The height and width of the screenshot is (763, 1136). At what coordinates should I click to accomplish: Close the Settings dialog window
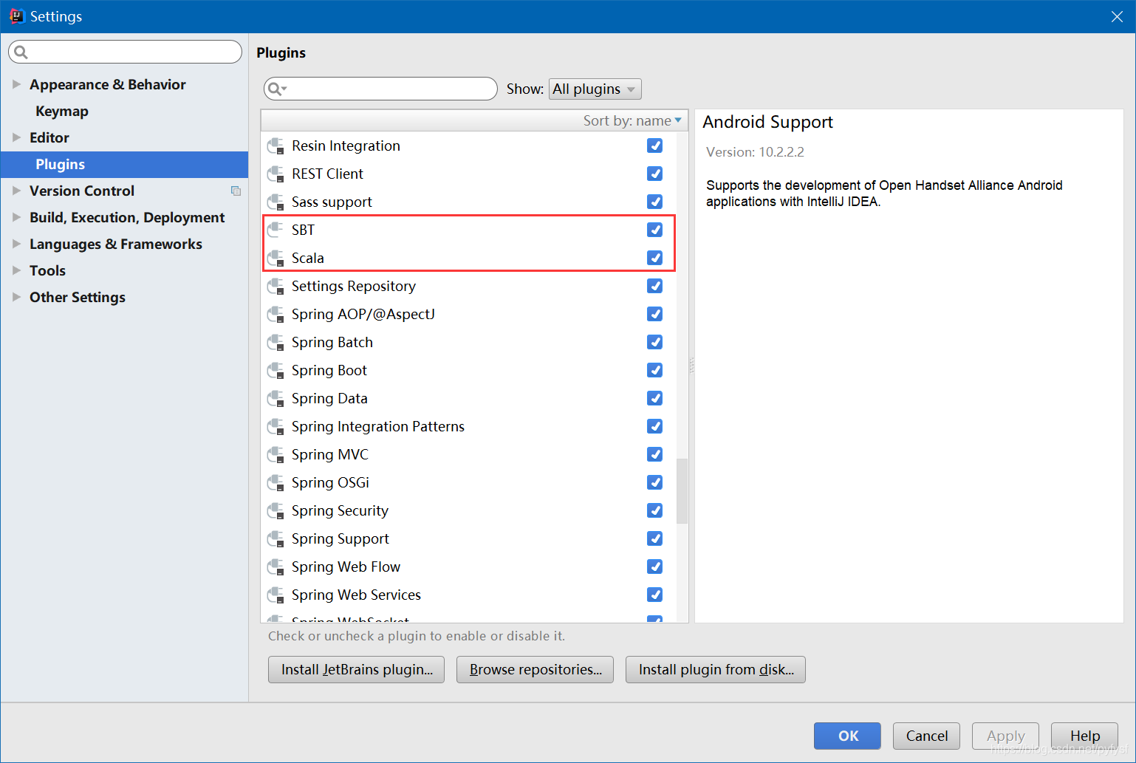tap(1117, 16)
